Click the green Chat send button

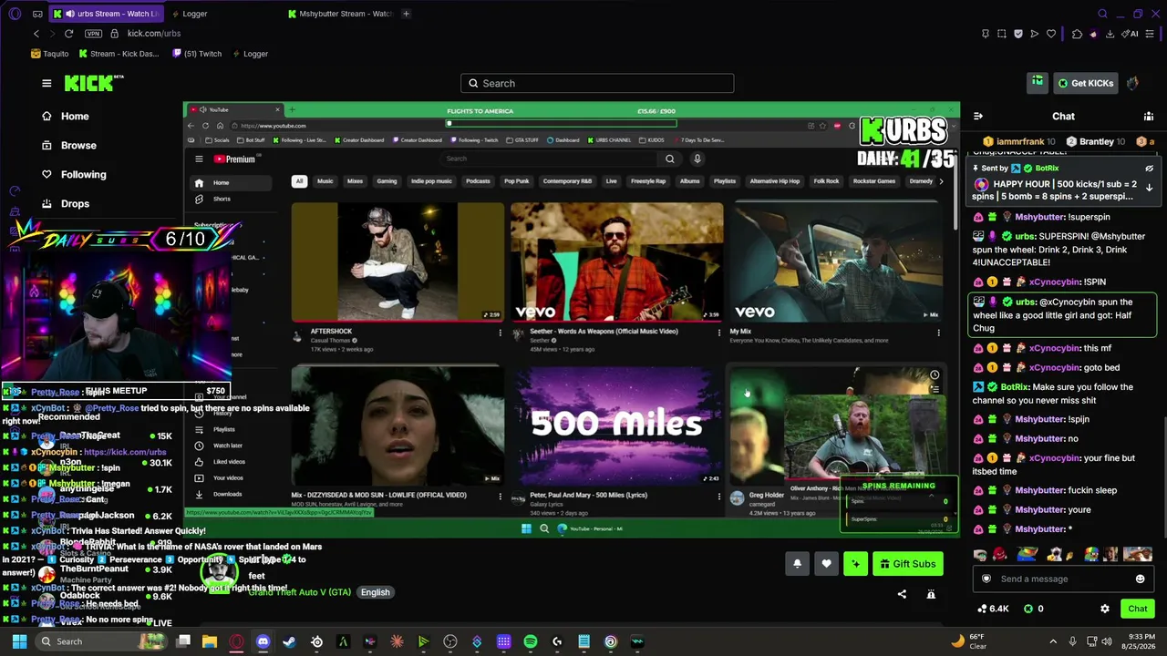1138,609
